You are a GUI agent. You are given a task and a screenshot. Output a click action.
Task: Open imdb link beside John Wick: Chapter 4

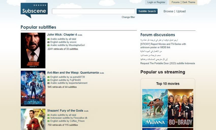point(80,35)
